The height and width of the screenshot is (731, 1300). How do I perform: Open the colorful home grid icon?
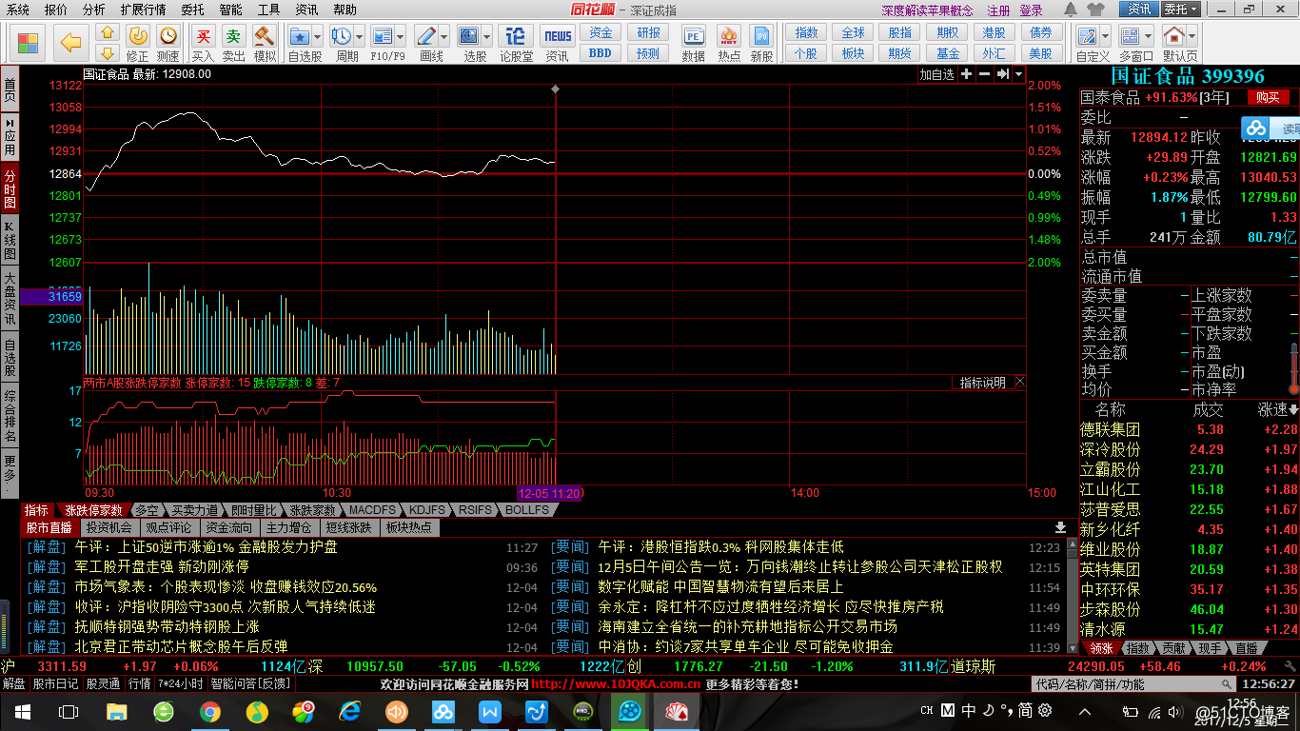[29, 43]
